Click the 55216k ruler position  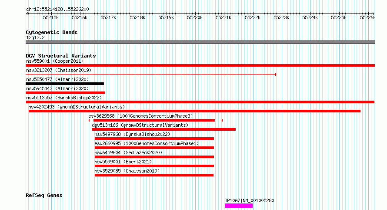[x=80, y=17]
